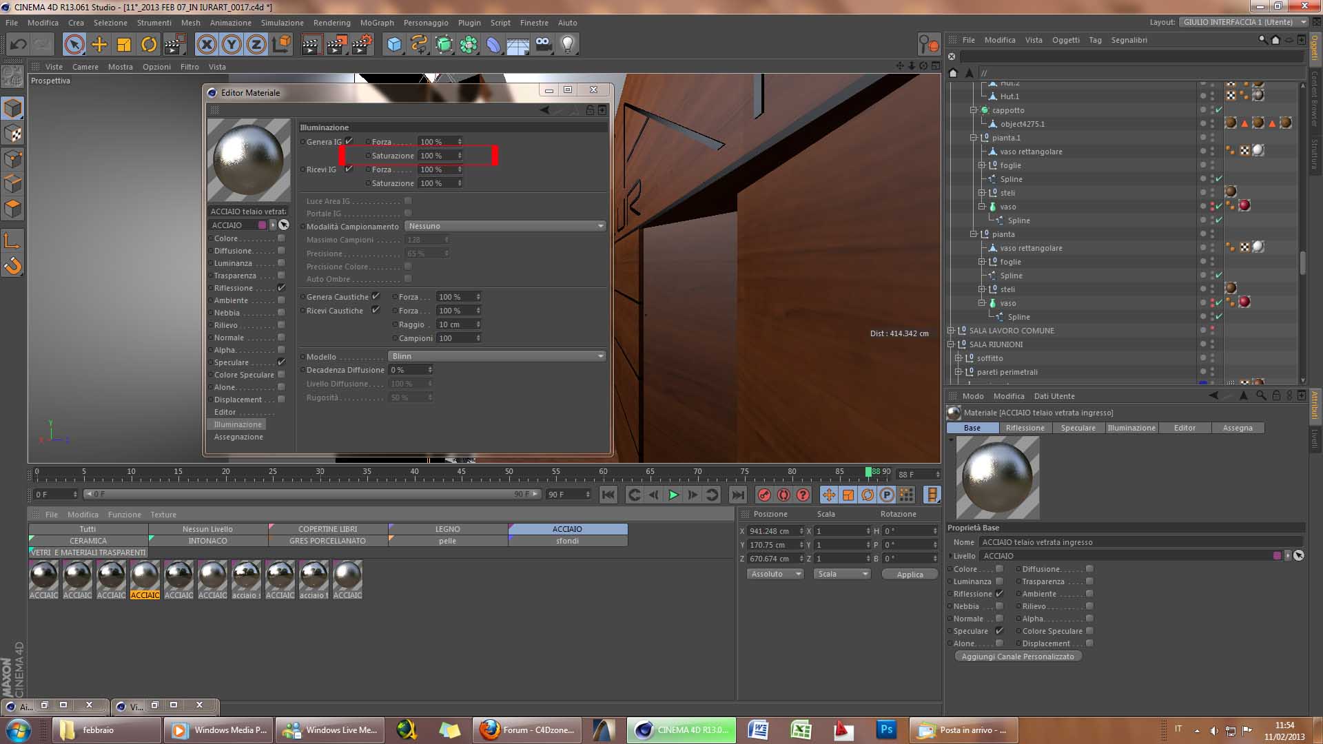Open the Modalità Campionamento dropdown

[x=505, y=226]
